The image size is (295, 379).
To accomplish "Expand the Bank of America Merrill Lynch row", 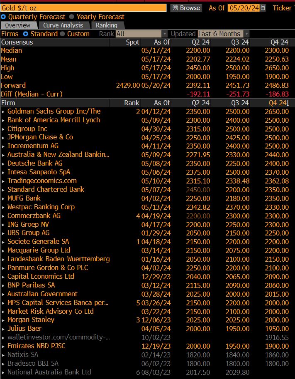I will 3,120.
